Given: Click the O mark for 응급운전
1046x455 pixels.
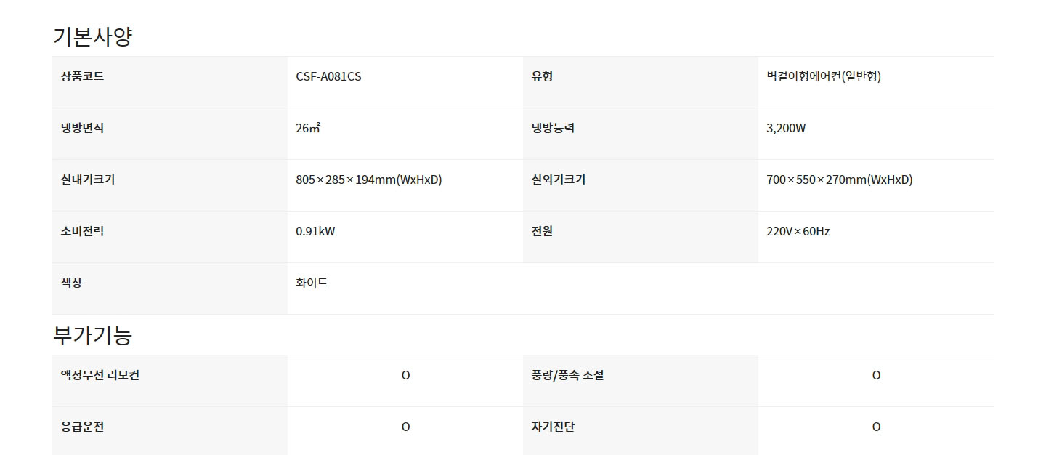Looking at the screenshot, I should tap(405, 427).
